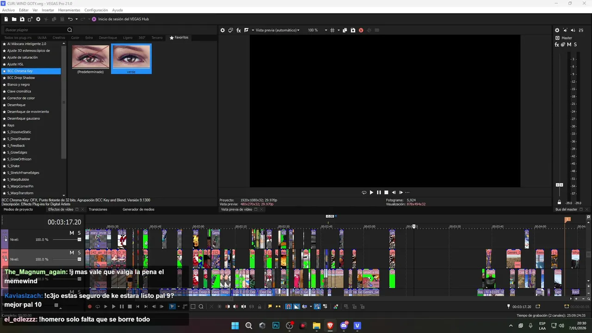The image size is (592, 333).
Task: Open project properties gear in main toolbar
Action: (38, 19)
